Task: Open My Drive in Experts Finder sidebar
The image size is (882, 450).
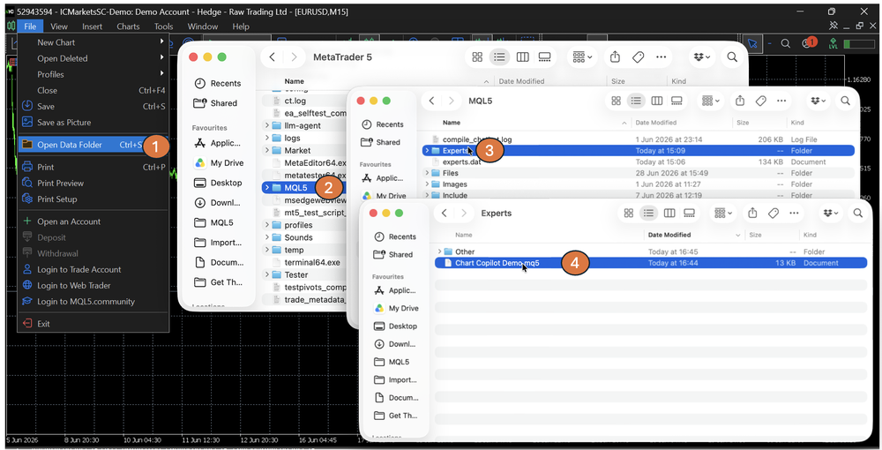Action: 397,308
